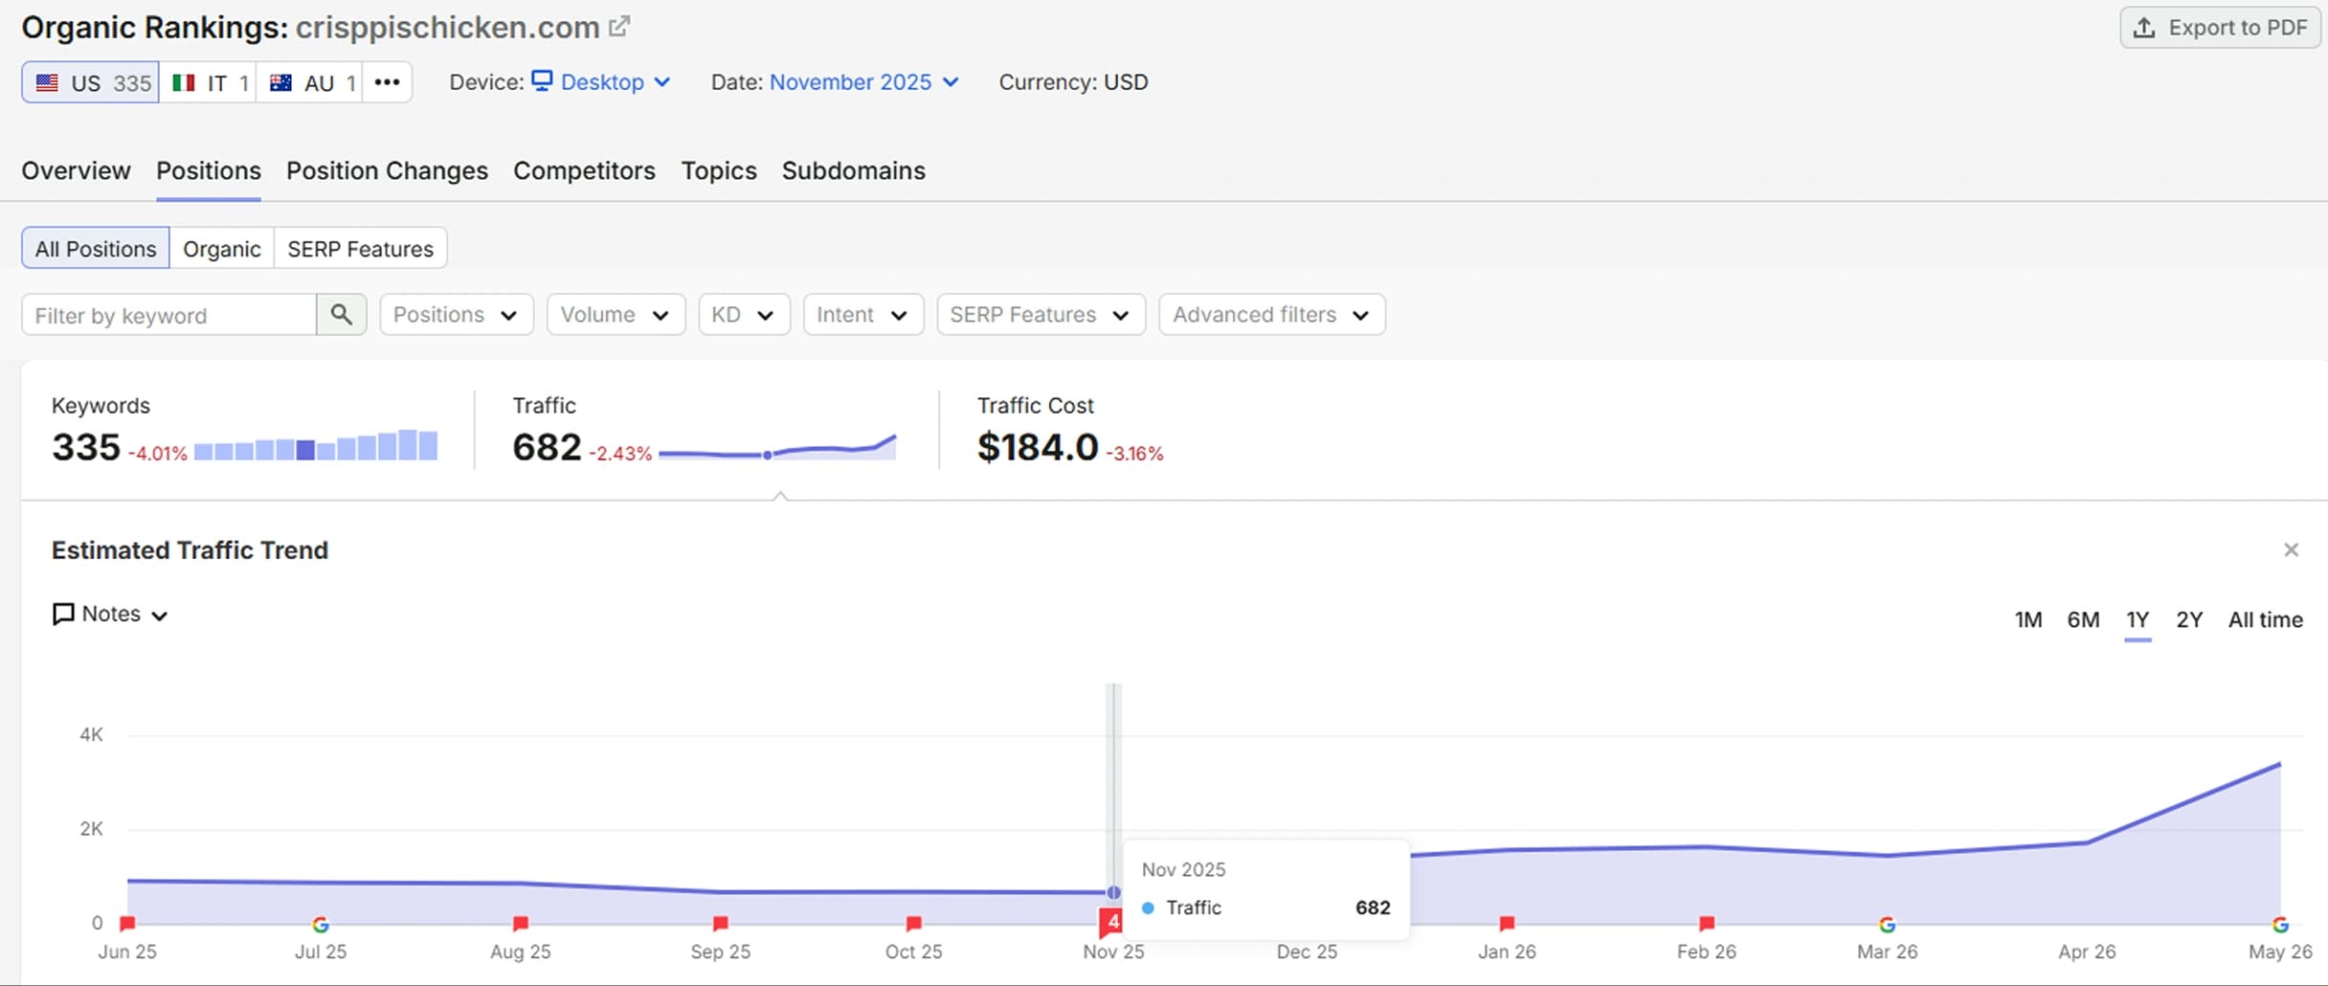This screenshot has width=2328, height=986.
Task: Click the Nov 2025 data point on trend line
Action: (1113, 892)
